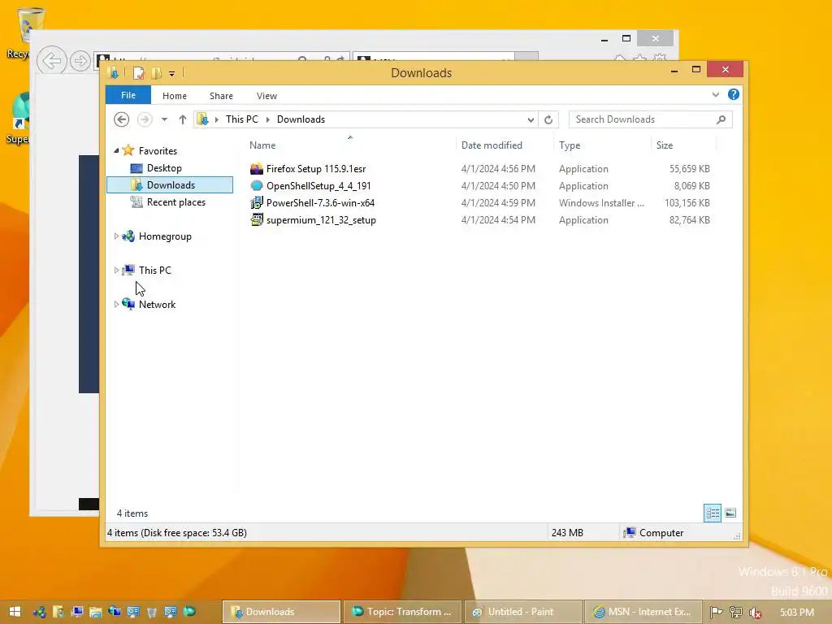The width and height of the screenshot is (832, 624).
Task: Switch to the Share ribbon tab
Action: 221,96
